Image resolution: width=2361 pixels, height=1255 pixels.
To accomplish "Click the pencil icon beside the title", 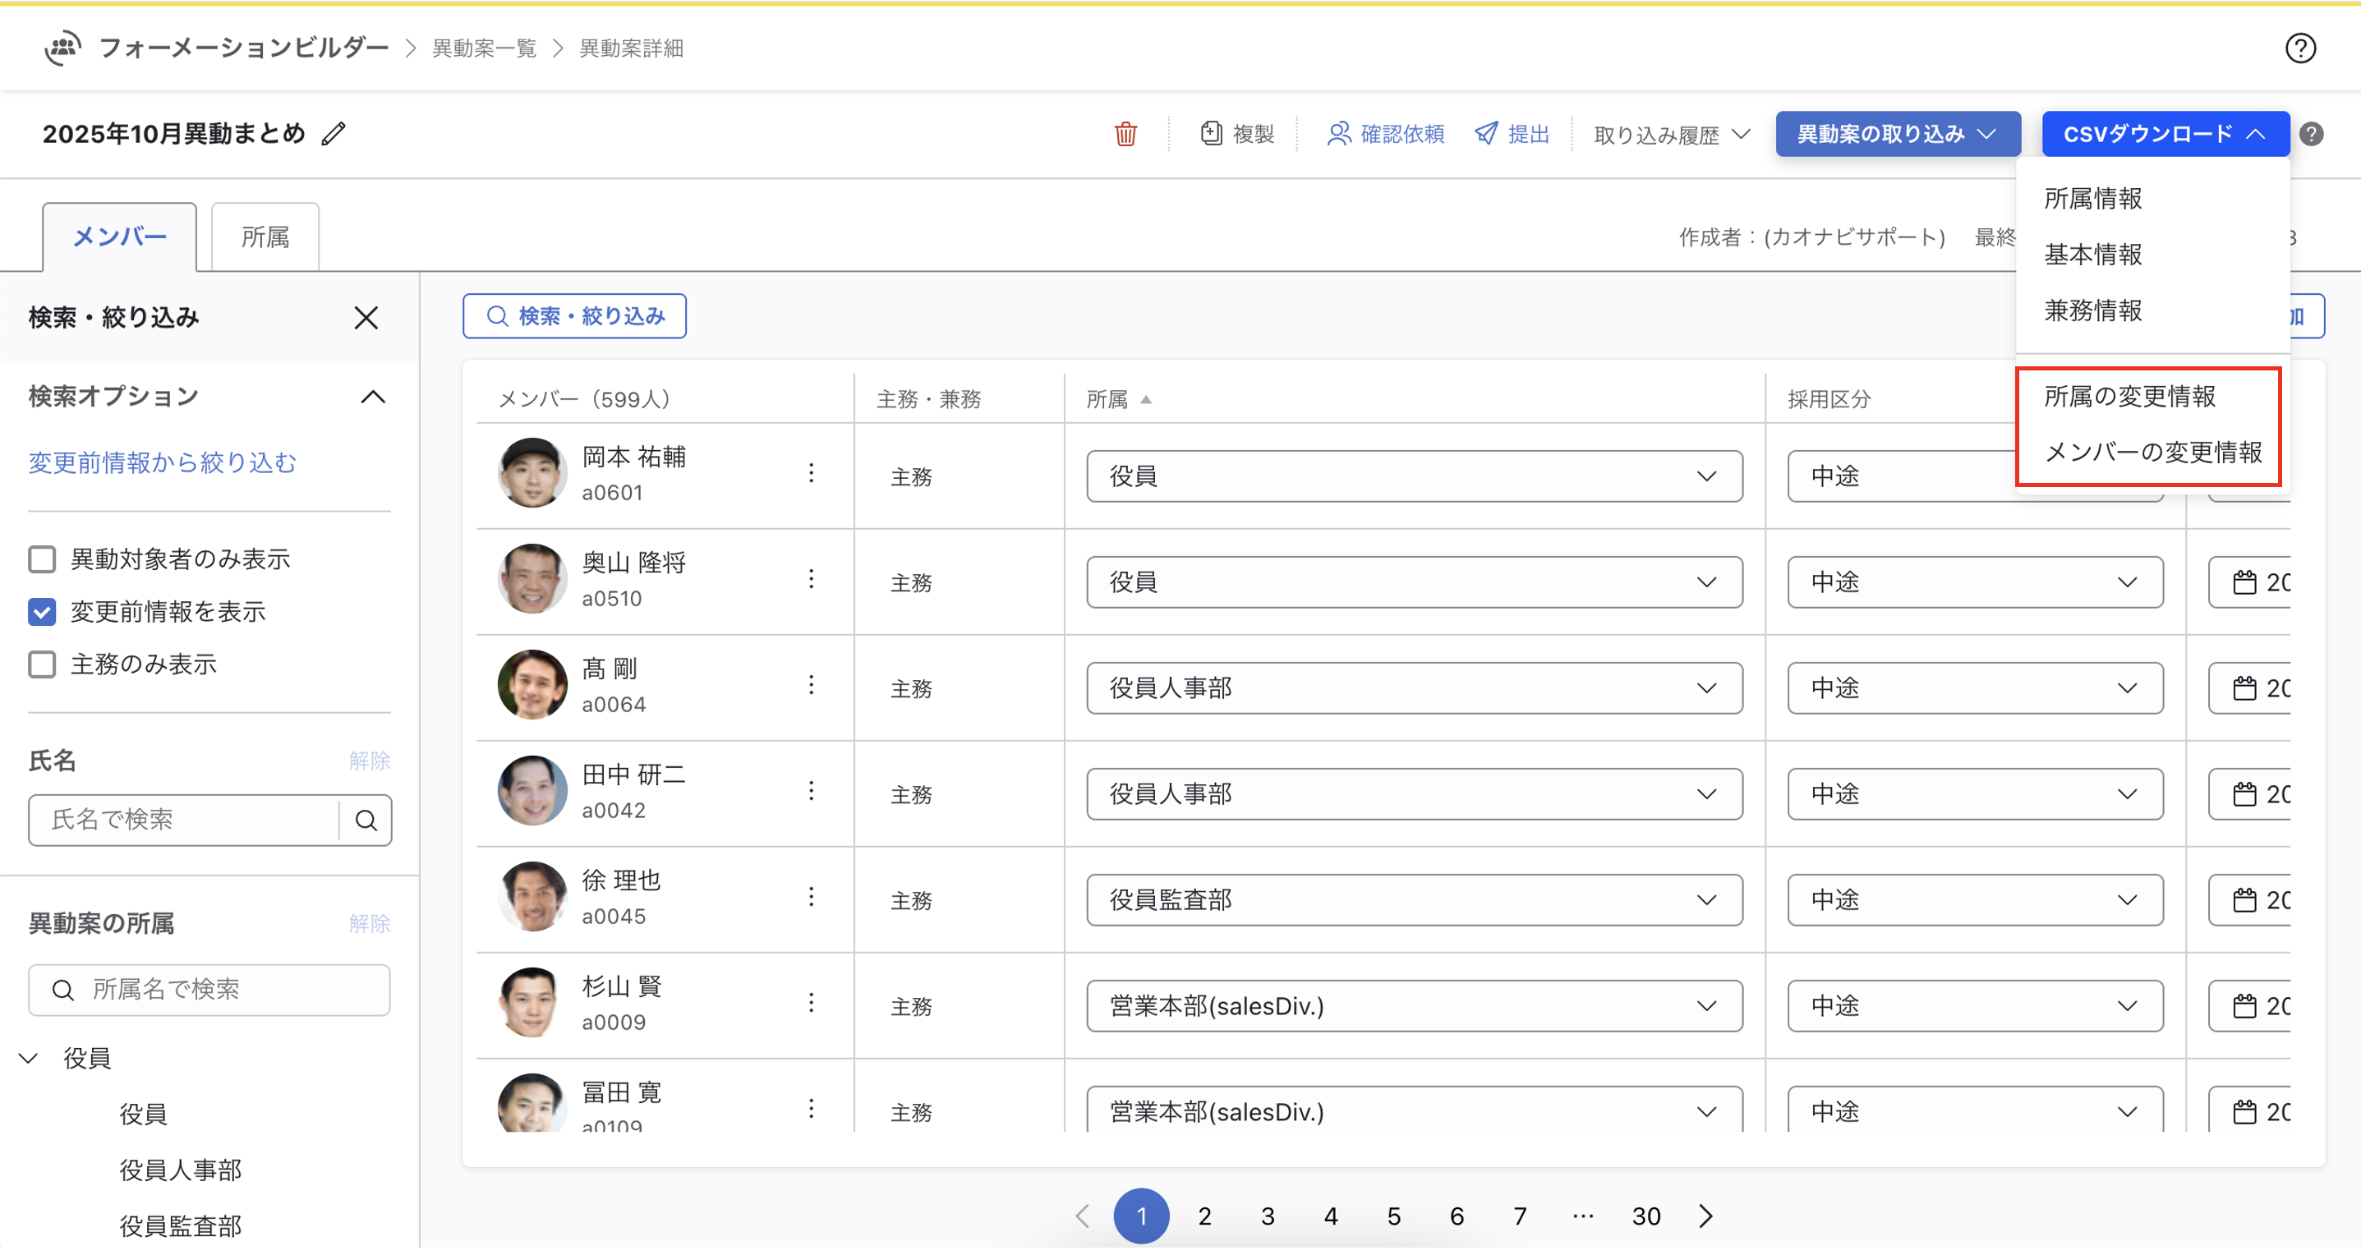I will [x=334, y=134].
